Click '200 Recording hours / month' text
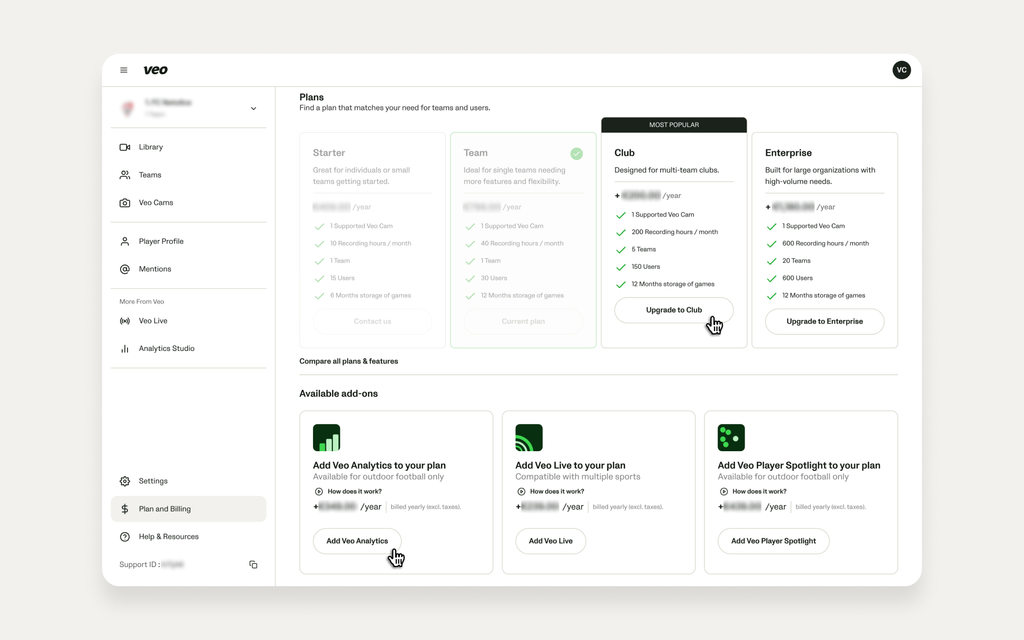 675,232
